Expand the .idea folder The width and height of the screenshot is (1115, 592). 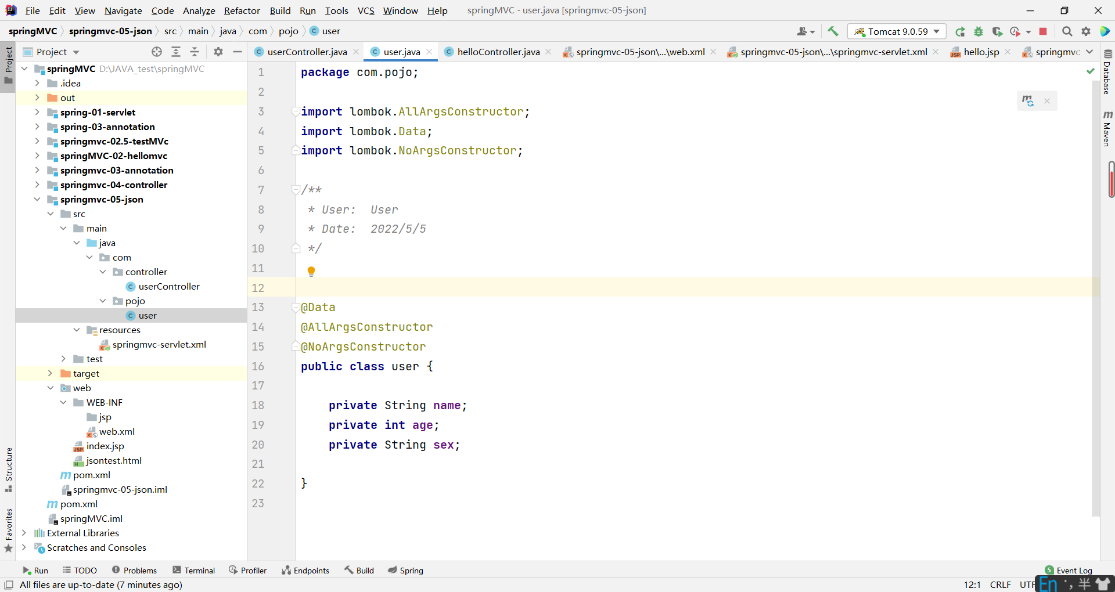point(37,83)
